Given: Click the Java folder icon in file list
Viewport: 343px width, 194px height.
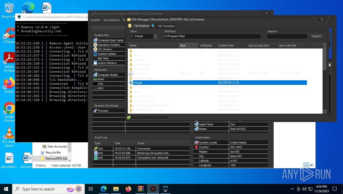Looking at the screenshot, I should click(x=131, y=92).
